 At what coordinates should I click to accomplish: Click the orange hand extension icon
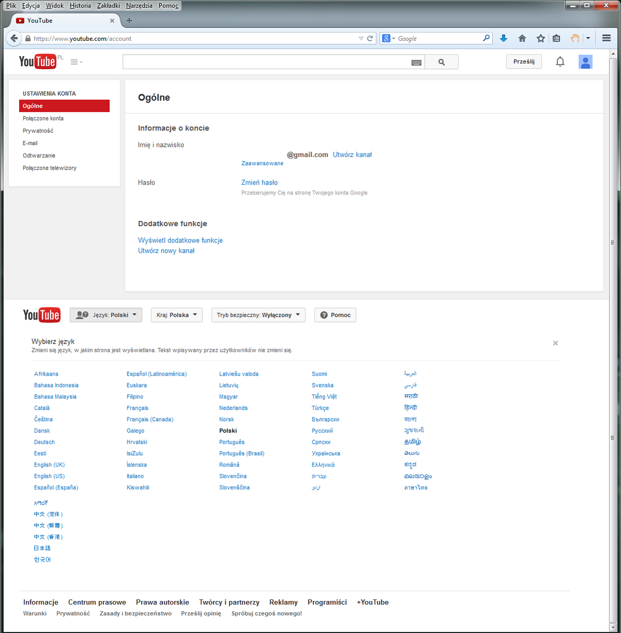click(575, 38)
